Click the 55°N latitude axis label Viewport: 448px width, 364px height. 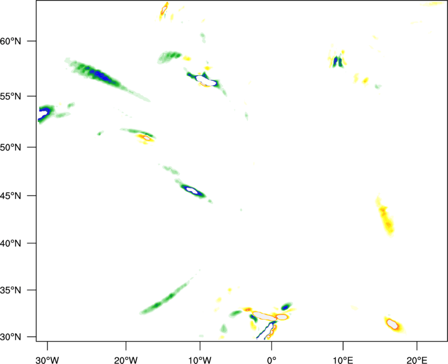11,96
